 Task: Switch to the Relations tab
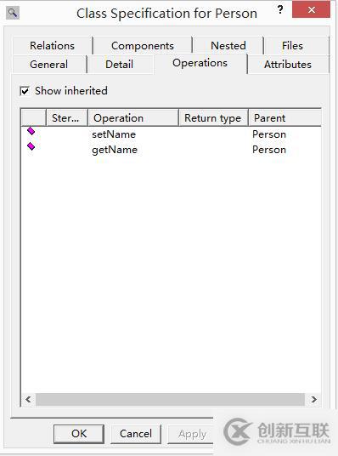point(53,46)
